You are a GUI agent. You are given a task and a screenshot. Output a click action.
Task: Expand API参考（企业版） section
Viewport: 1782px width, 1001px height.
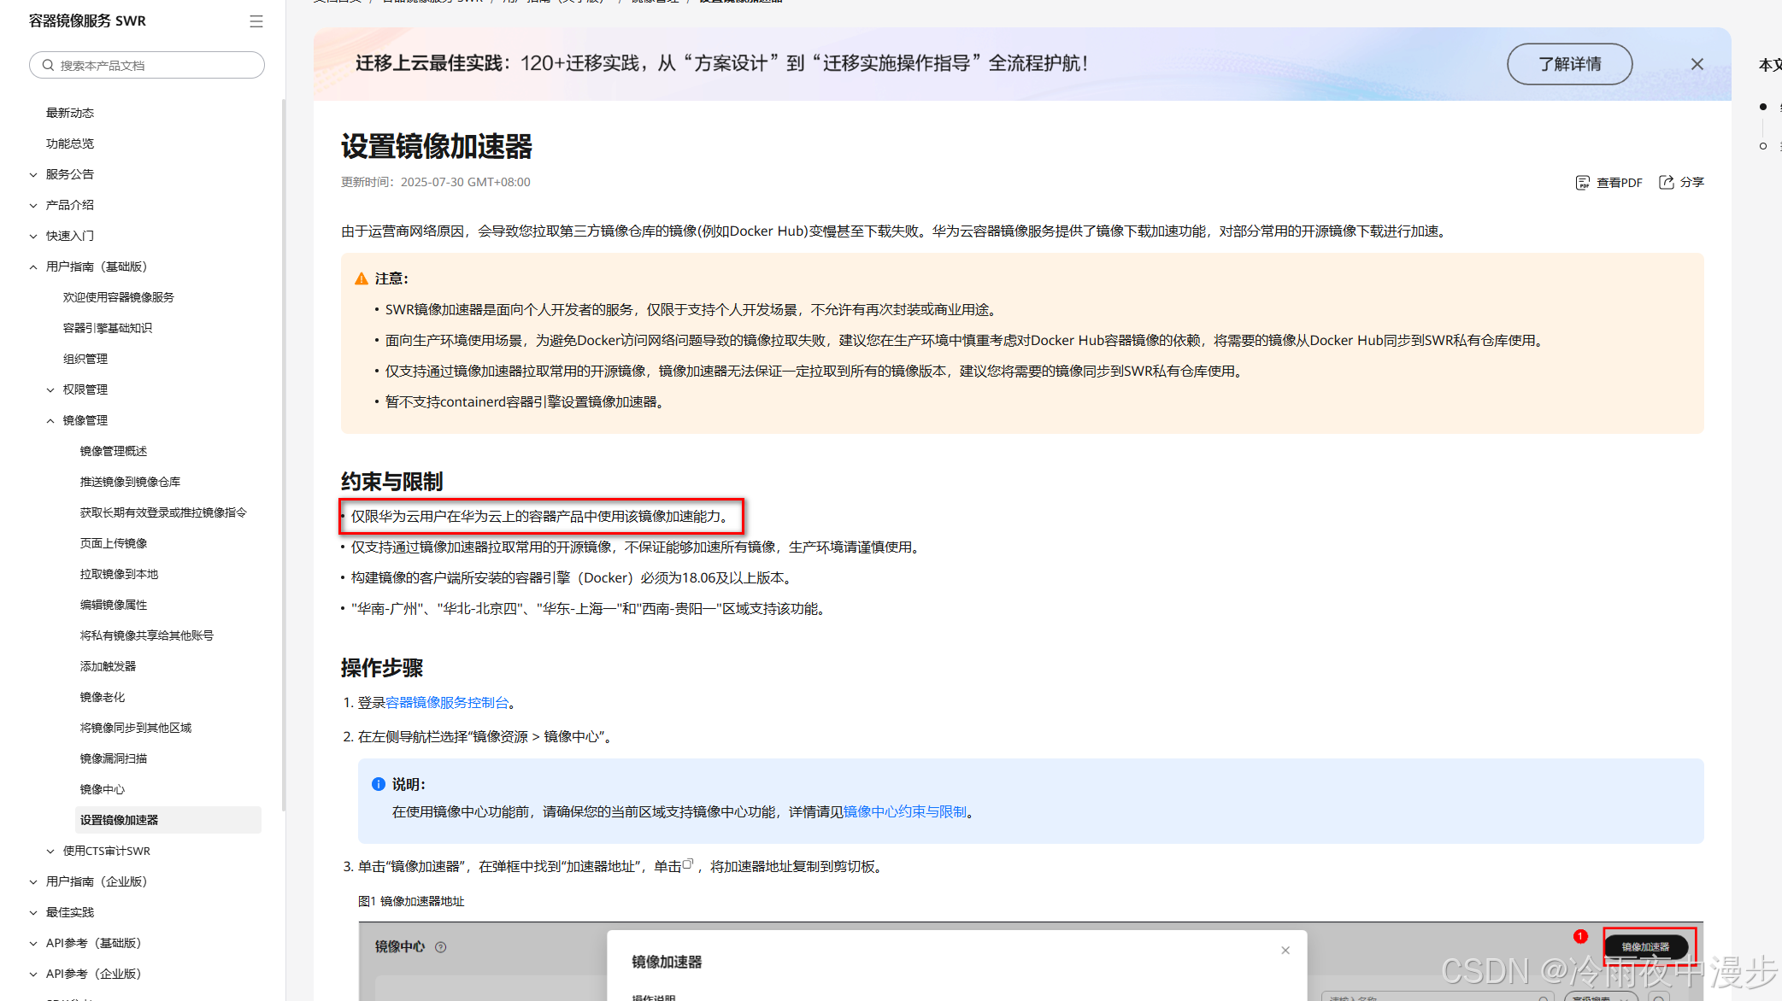(33, 974)
